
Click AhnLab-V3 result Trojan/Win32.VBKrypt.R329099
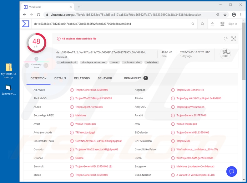[93, 98]
